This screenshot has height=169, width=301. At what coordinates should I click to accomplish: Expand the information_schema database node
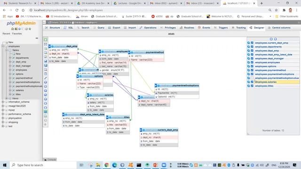(3, 102)
